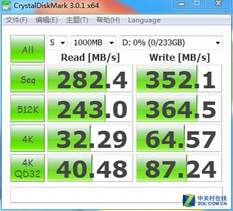This screenshot has width=233, height=211.
Task: Click the empty comment field at bottom
Action: point(116,195)
